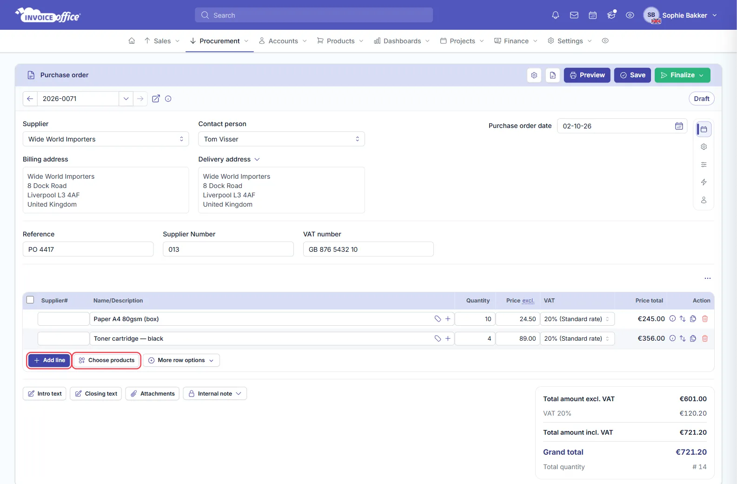Viewport: 737px width, 484px height.
Task: Click the home icon in navigation bar
Action: pos(132,41)
